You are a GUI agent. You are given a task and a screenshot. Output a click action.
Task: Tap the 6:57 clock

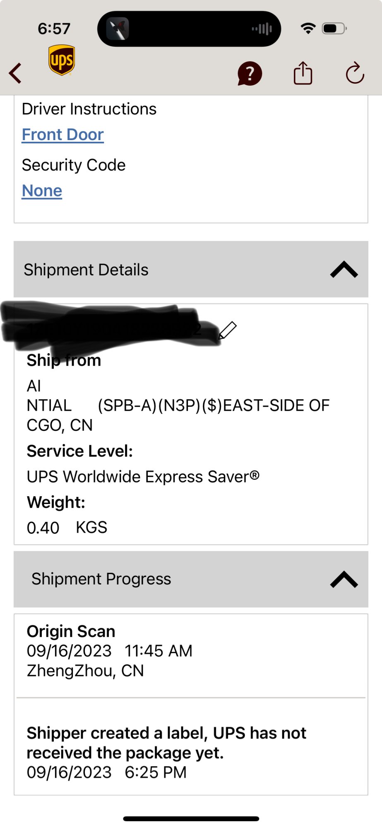coord(54,29)
